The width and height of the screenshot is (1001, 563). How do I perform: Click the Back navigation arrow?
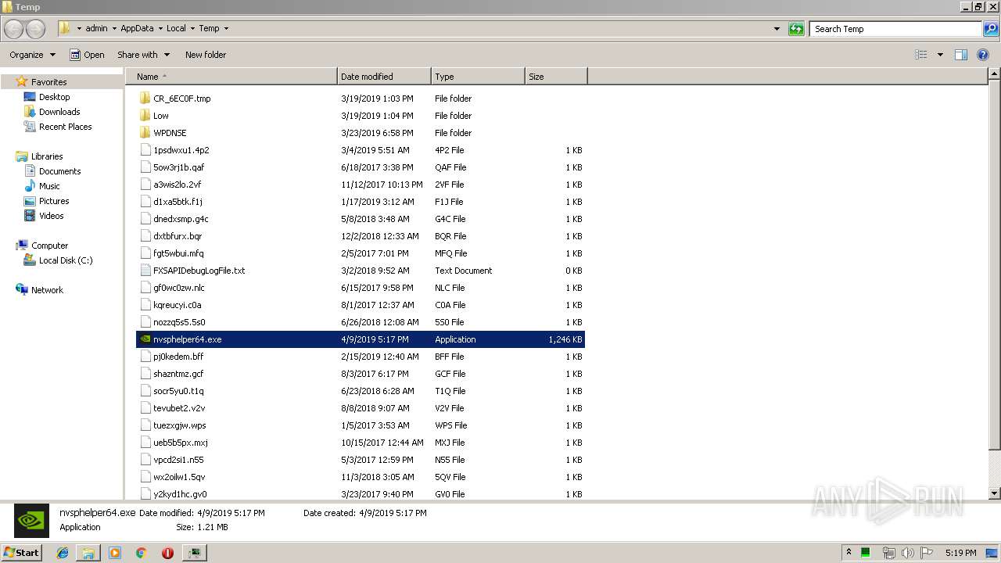[14, 29]
